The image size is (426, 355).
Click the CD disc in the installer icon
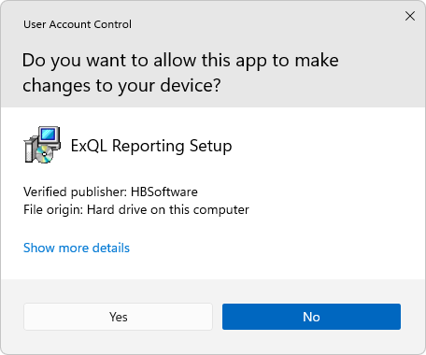44,154
